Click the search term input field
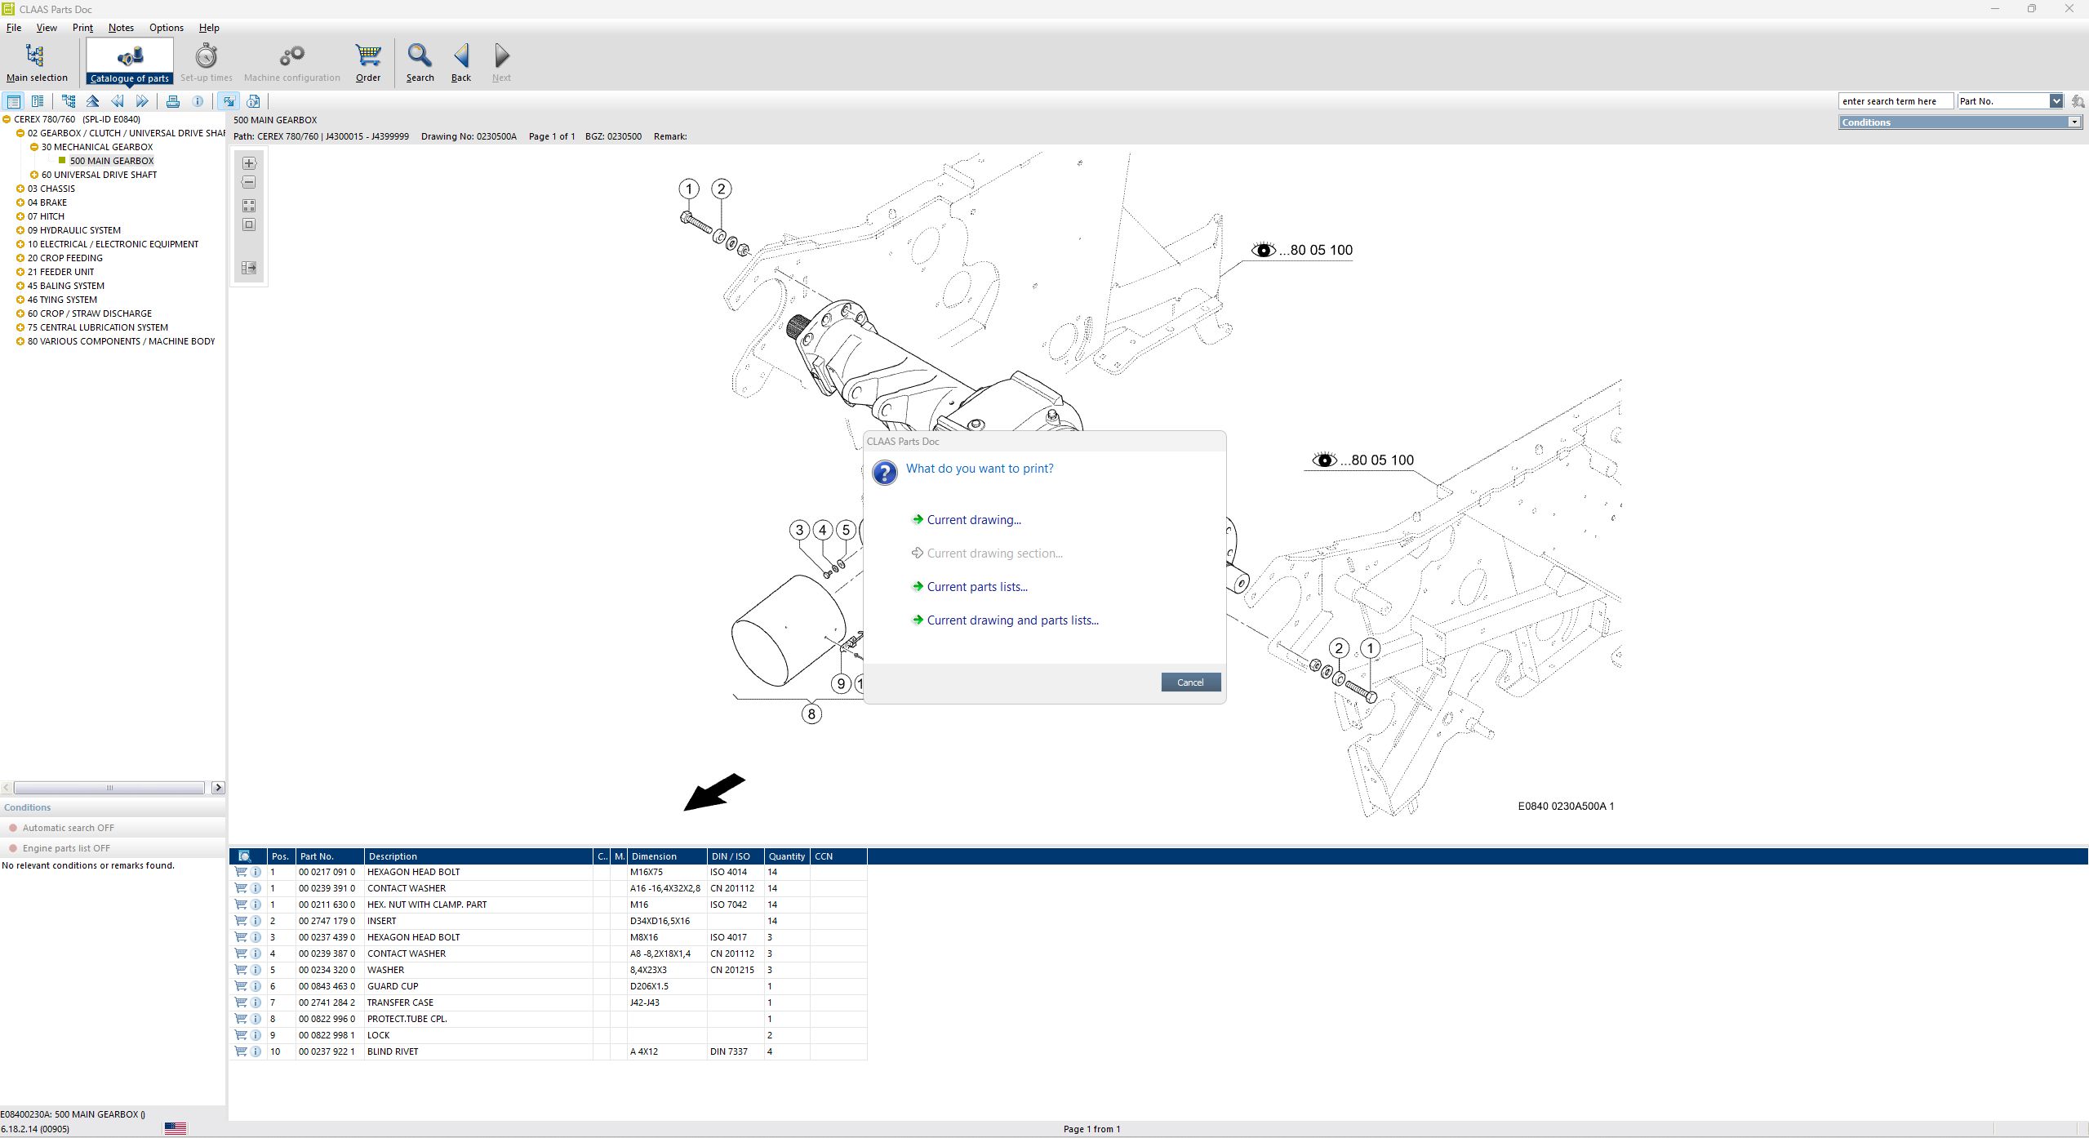The image size is (2089, 1138). point(1895,100)
